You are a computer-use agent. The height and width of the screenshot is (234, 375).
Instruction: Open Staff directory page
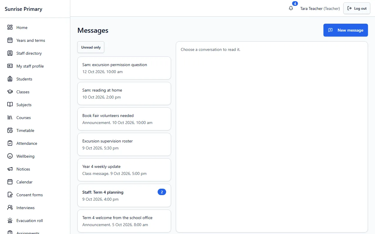[x=35, y=53]
